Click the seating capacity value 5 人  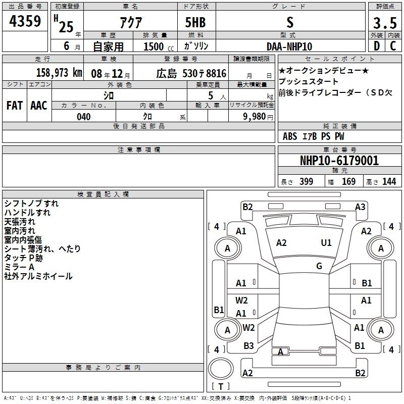(x=217, y=96)
